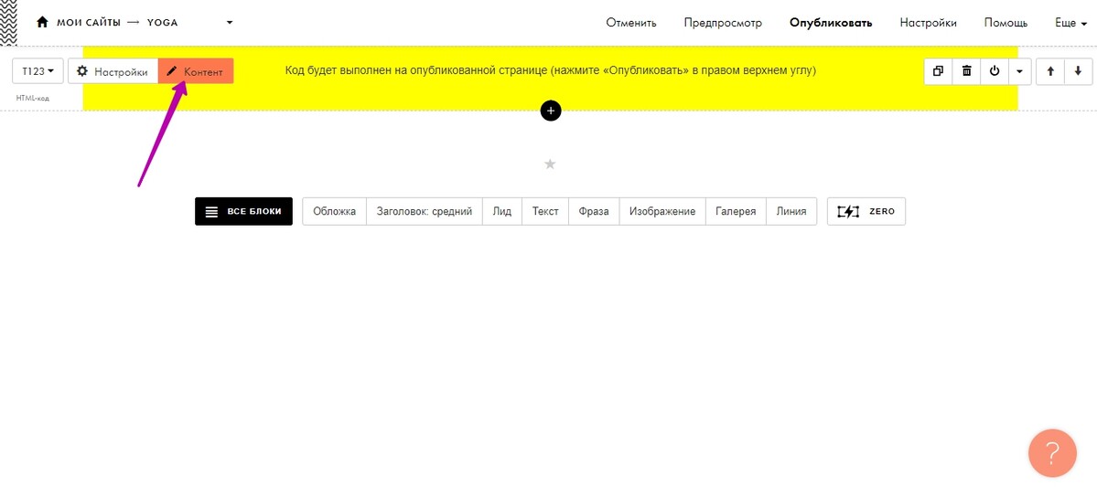This screenshot has width=1097, height=487.
Task: Move the block up with the up arrow
Action: [1050, 70]
